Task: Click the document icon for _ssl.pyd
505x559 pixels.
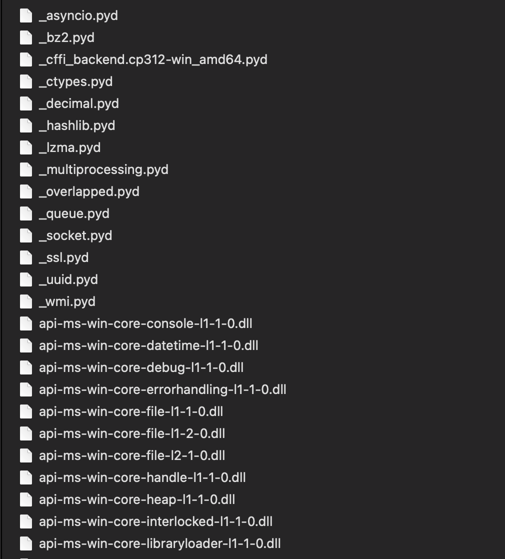Action: (x=26, y=258)
